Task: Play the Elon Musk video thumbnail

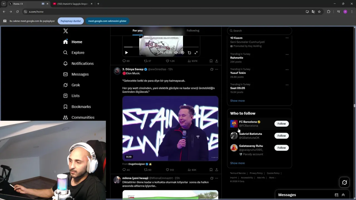Action: click(170, 128)
